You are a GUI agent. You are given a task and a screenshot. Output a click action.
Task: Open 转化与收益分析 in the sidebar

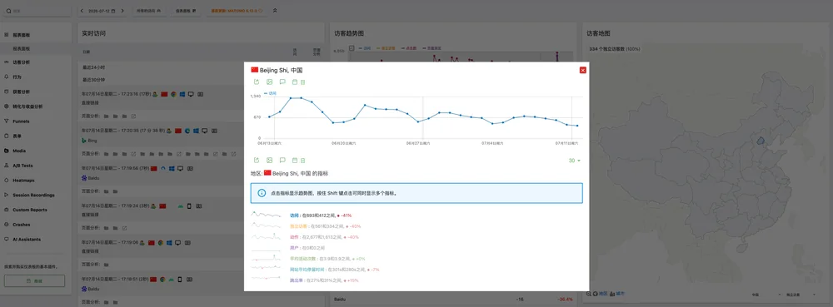coord(36,106)
